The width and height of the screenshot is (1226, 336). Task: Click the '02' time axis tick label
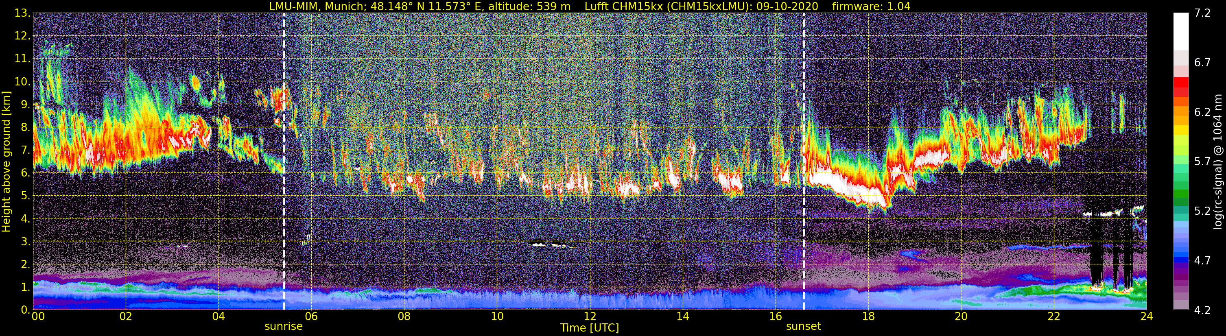(x=126, y=316)
